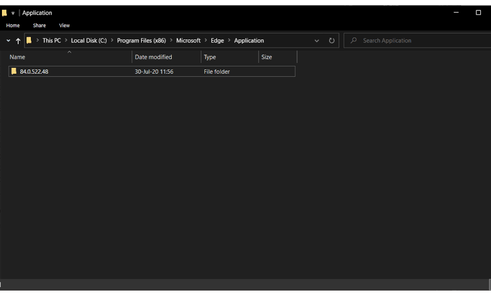Open the address bar history dropdown

pos(317,40)
